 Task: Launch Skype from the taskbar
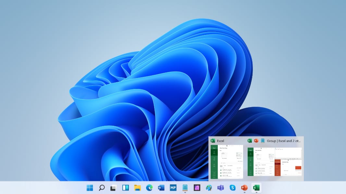[x=232, y=188]
